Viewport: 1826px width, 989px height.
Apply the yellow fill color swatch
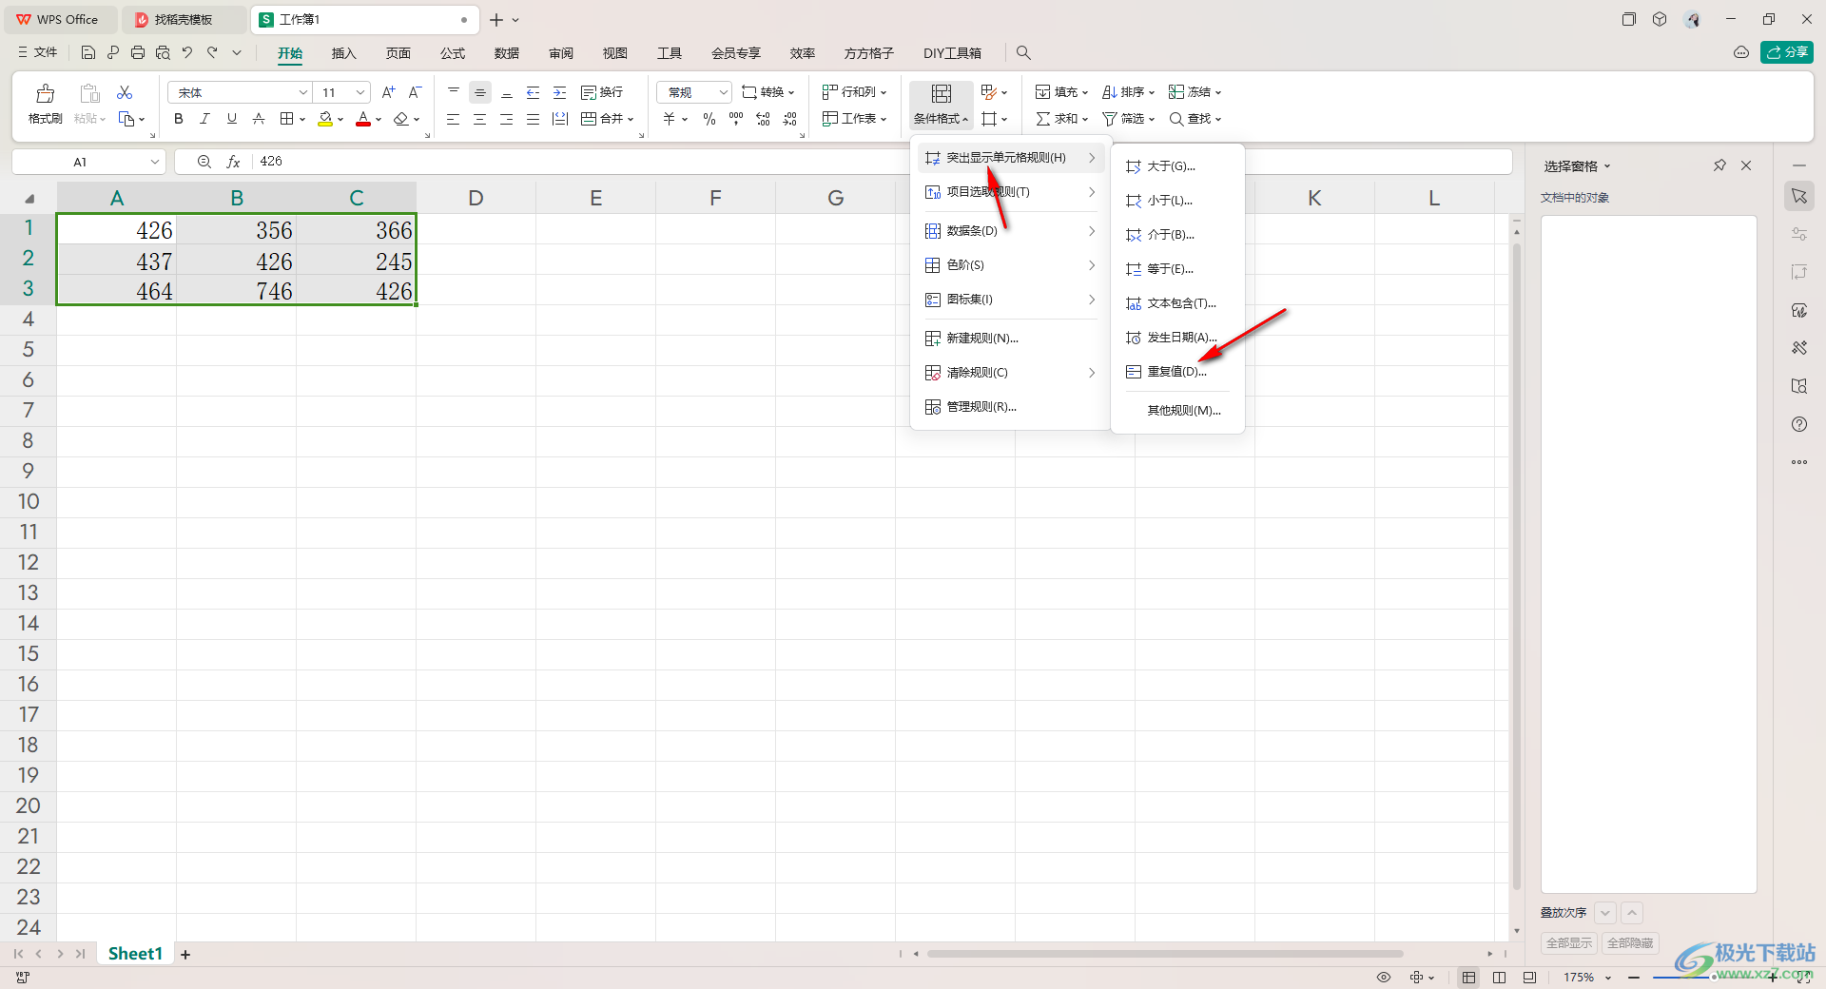325,119
